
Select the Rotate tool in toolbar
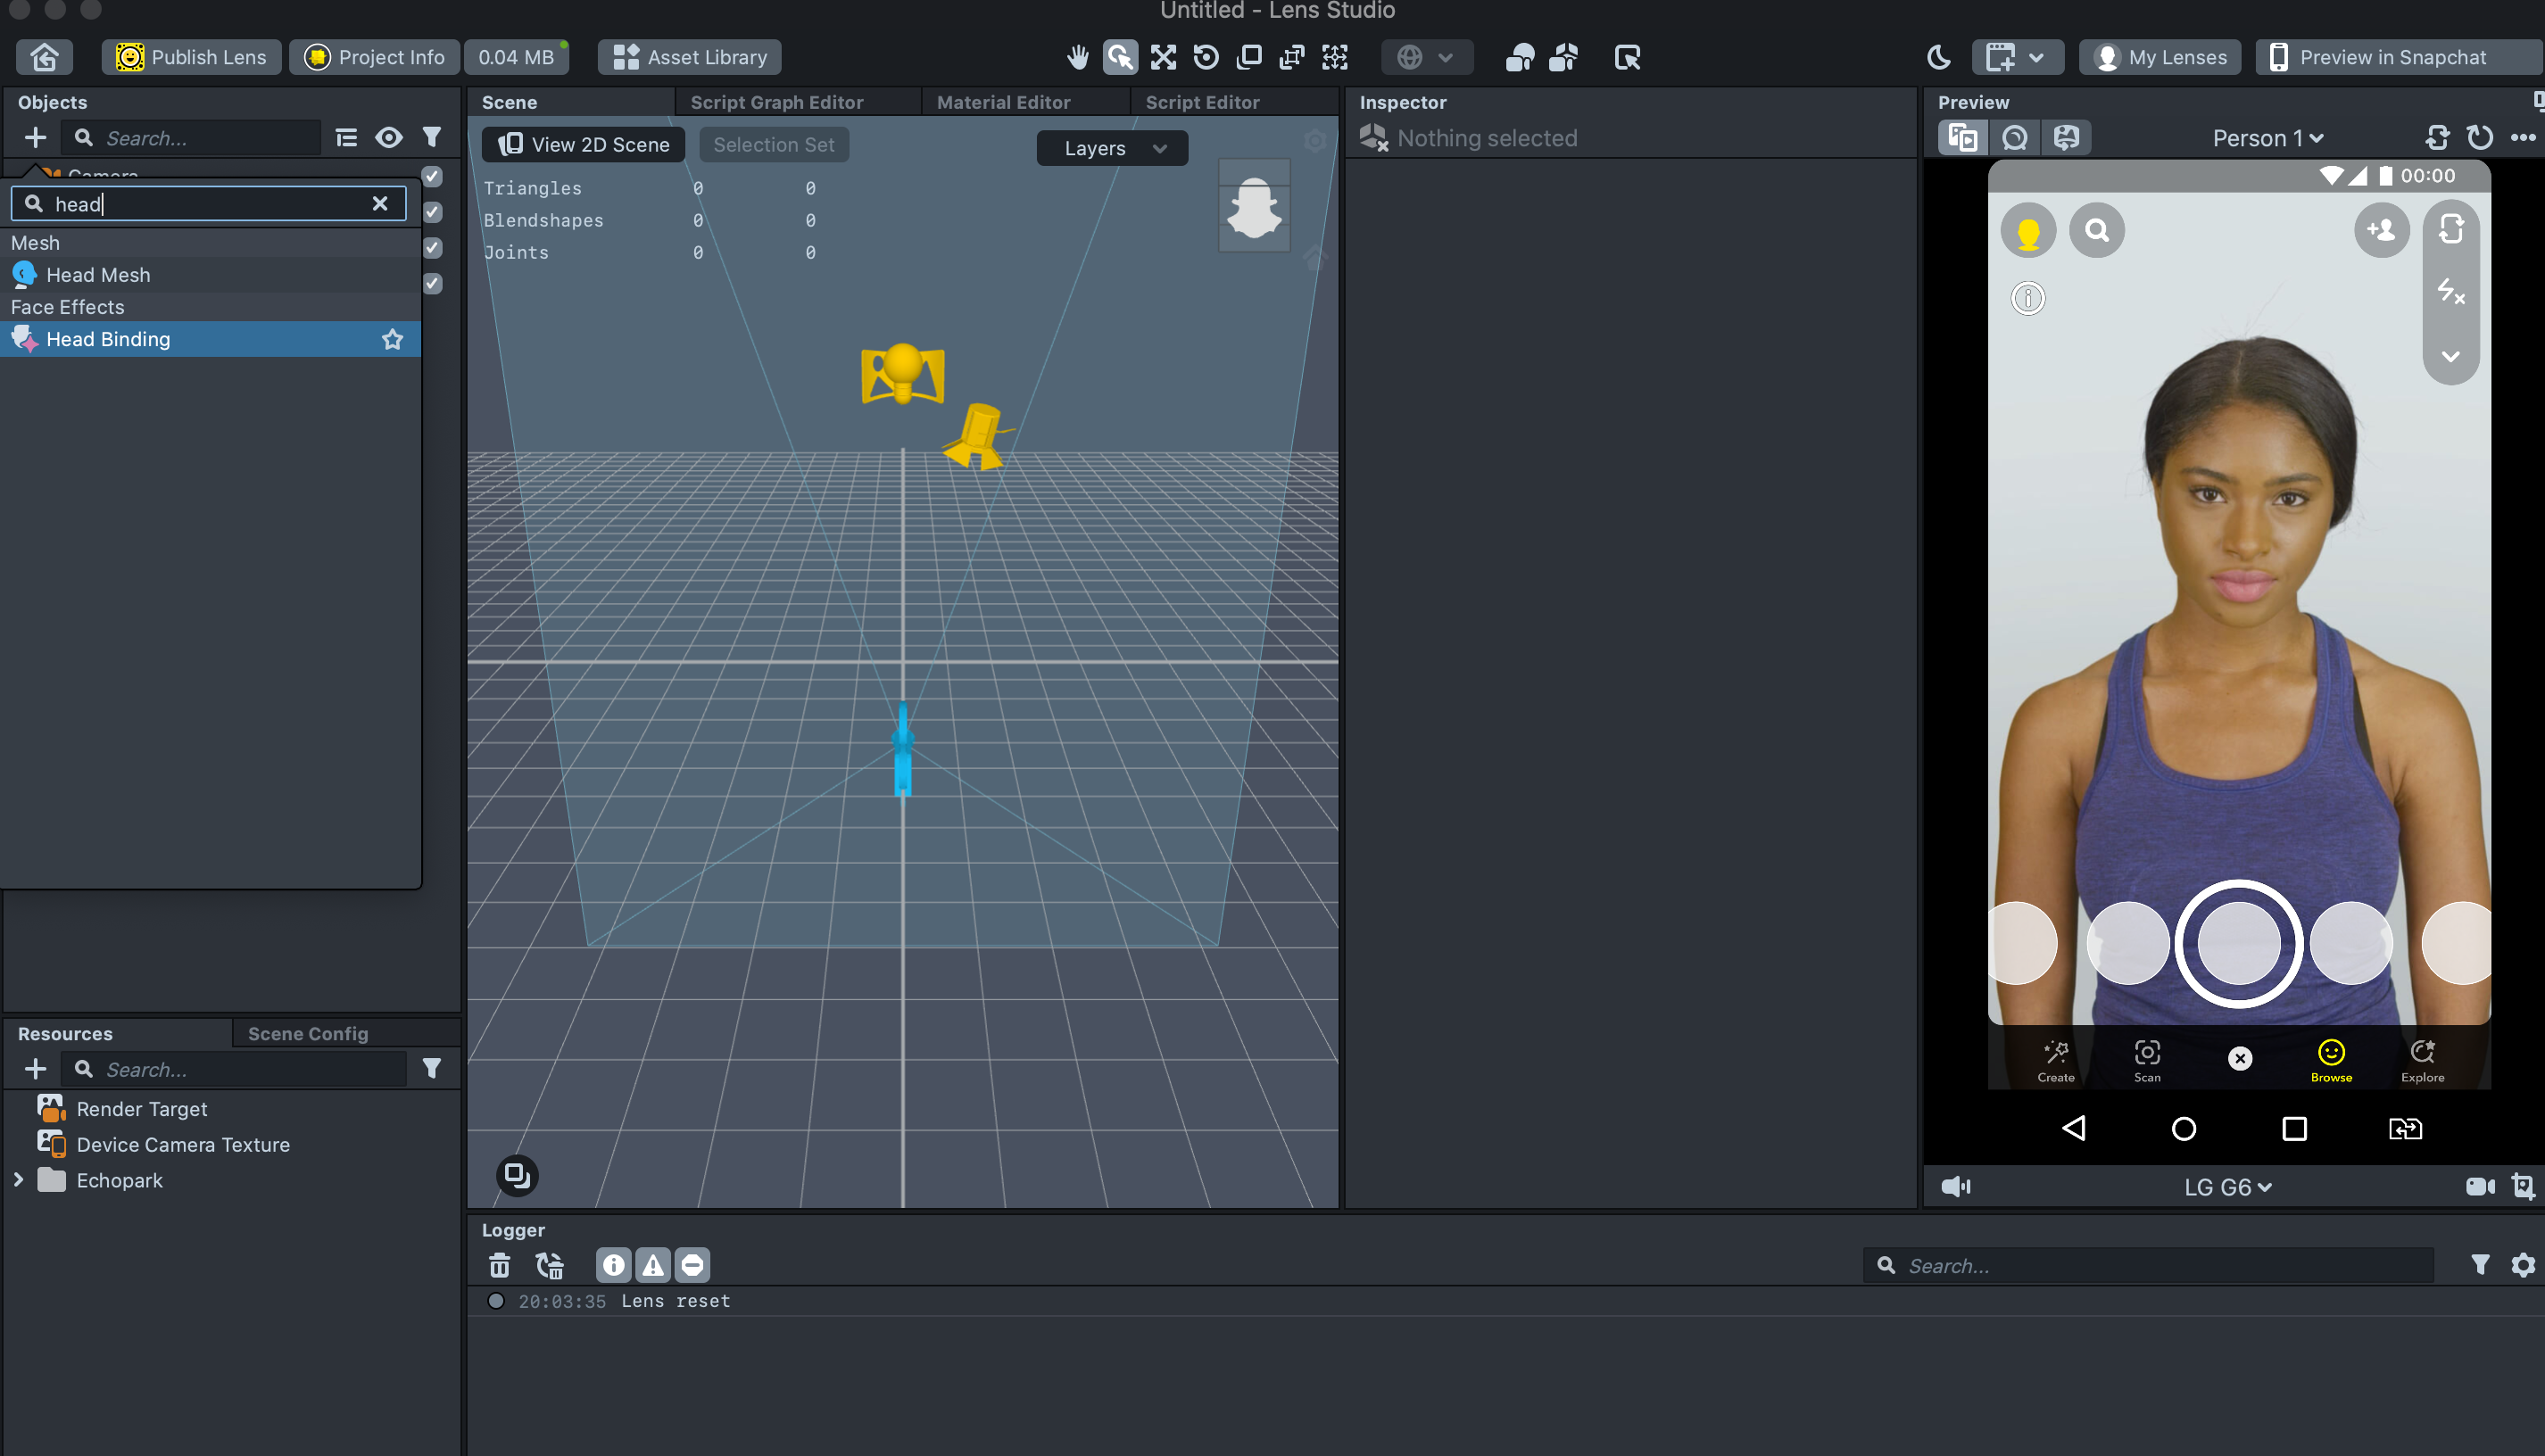click(x=1206, y=57)
